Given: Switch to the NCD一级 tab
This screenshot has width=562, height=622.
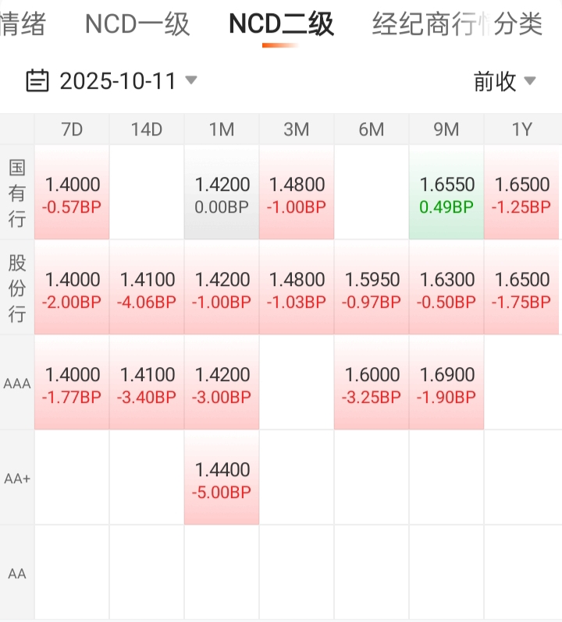Looking at the screenshot, I should coord(137,24).
